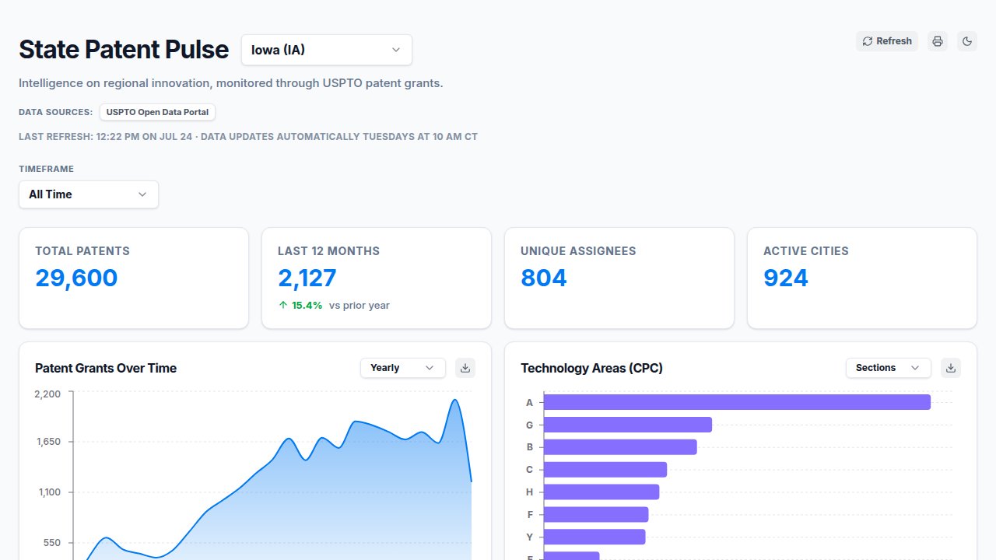Viewport: 996px width, 560px height.
Task: Click the bar for section H
Action: click(x=601, y=492)
